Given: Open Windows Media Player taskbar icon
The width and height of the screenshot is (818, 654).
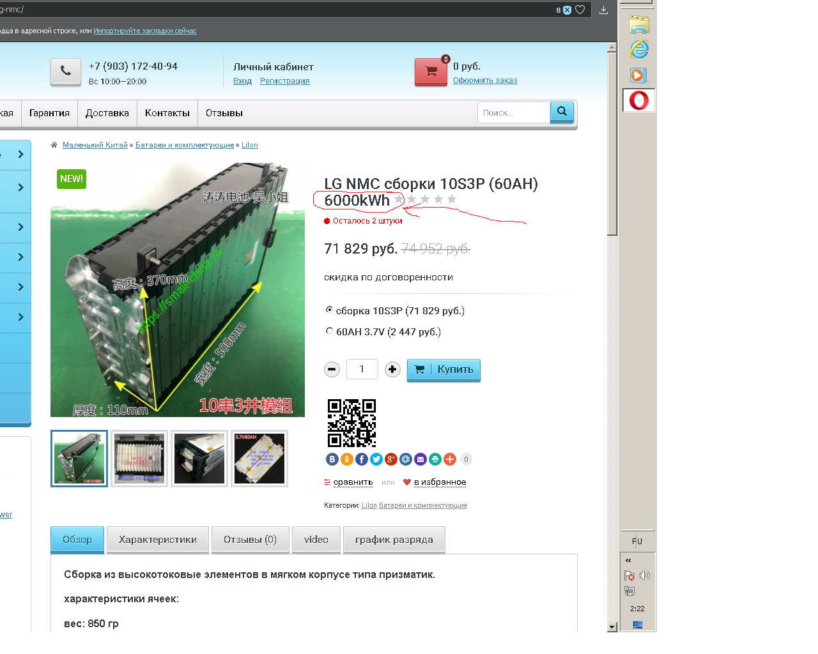Looking at the screenshot, I should [638, 75].
